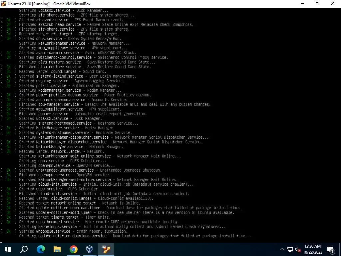
Task: Click the 'Reached target timers.target' line
Action: (56, 217)
